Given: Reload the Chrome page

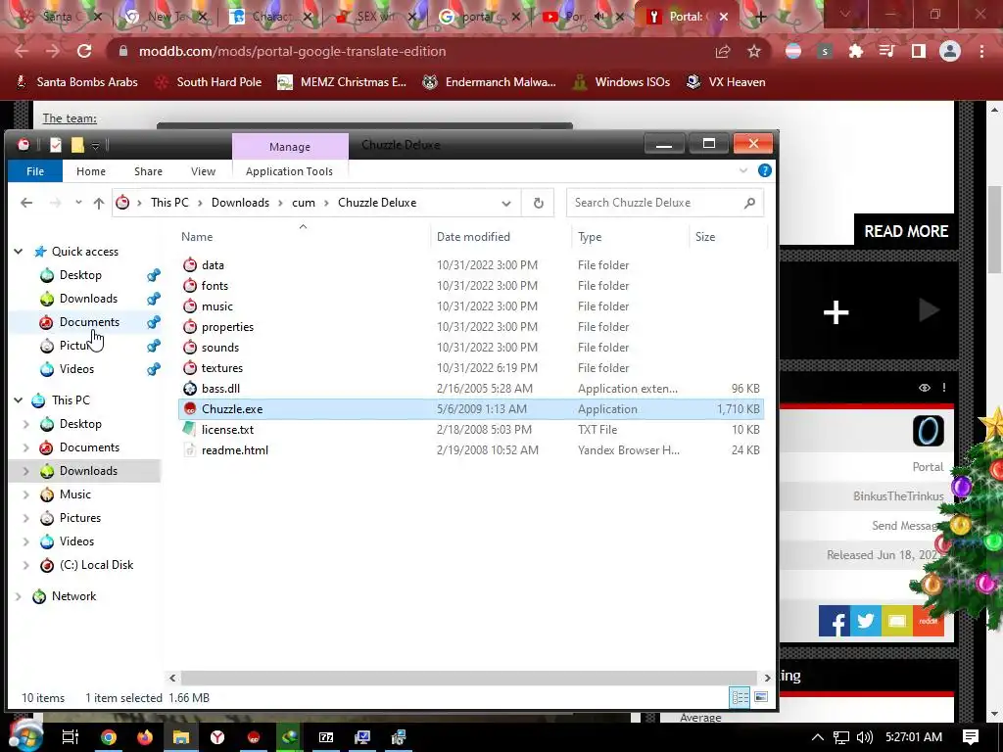Looking at the screenshot, I should tap(84, 51).
